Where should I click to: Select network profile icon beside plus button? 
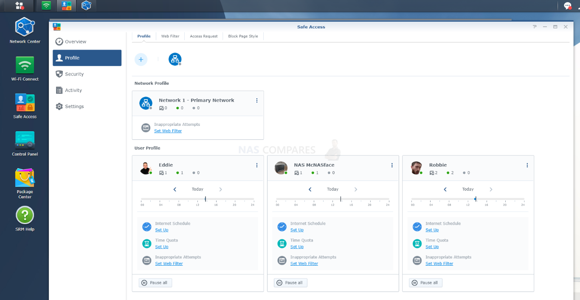[x=175, y=59]
